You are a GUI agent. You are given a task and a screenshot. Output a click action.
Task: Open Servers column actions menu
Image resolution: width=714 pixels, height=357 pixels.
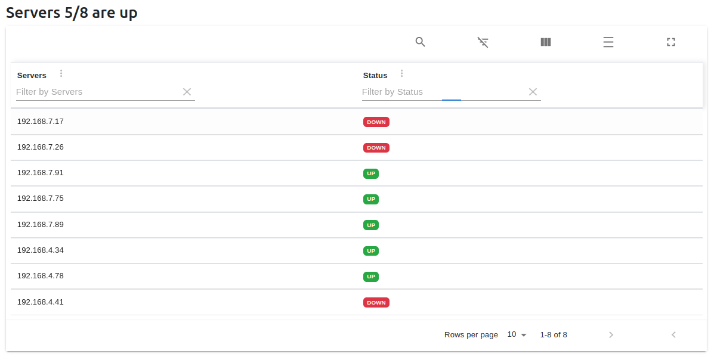(61, 74)
